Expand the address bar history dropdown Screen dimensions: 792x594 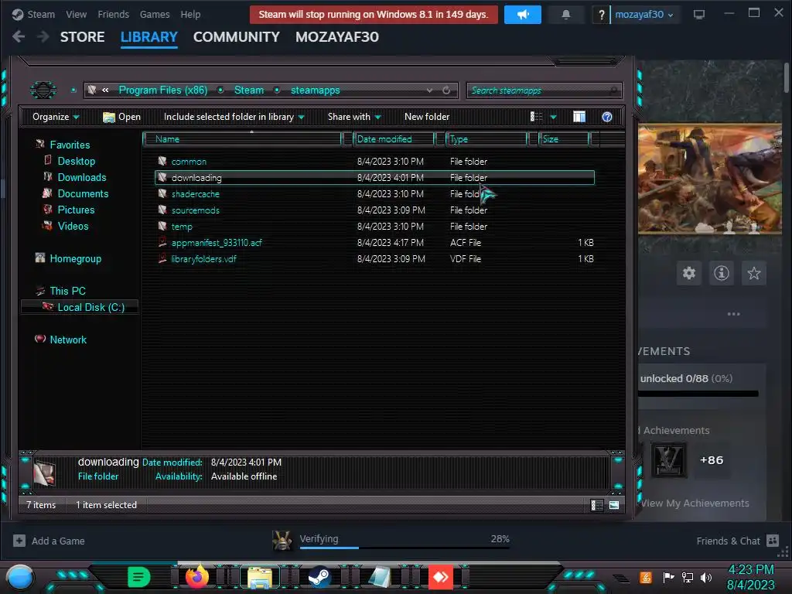(x=429, y=90)
